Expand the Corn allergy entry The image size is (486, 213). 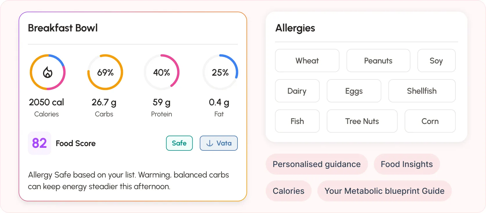[430, 121]
